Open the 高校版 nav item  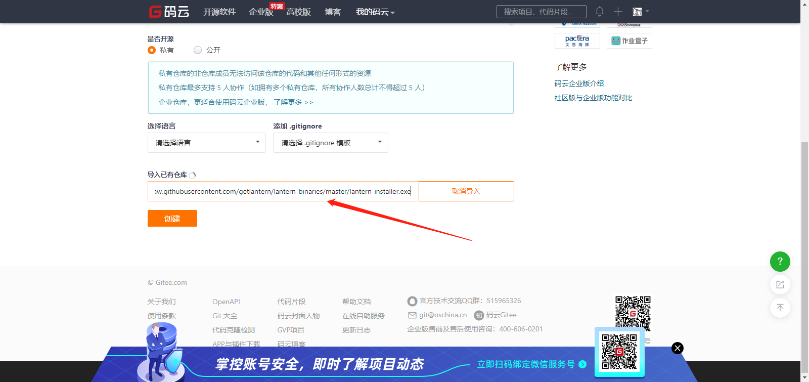(x=298, y=12)
